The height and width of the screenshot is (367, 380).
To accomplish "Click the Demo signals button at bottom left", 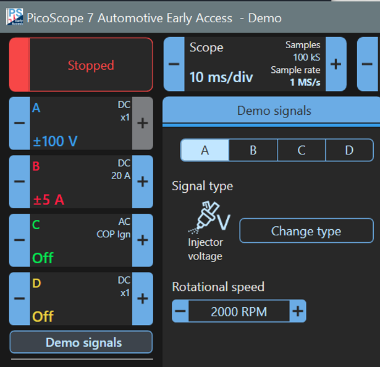I will coord(81,342).
